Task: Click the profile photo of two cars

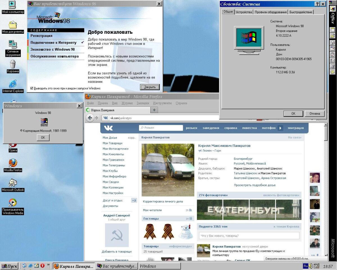Action: point(168,170)
